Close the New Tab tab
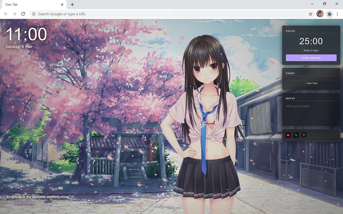This screenshot has height=214, width=343. click(62, 5)
